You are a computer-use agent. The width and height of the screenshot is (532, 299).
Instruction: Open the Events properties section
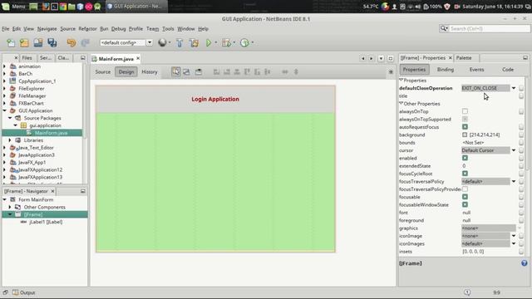pyautogui.click(x=476, y=70)
